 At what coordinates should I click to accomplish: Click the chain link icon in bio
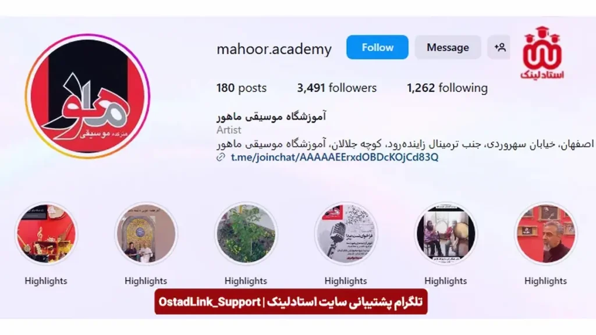click(x=221, y=157)
